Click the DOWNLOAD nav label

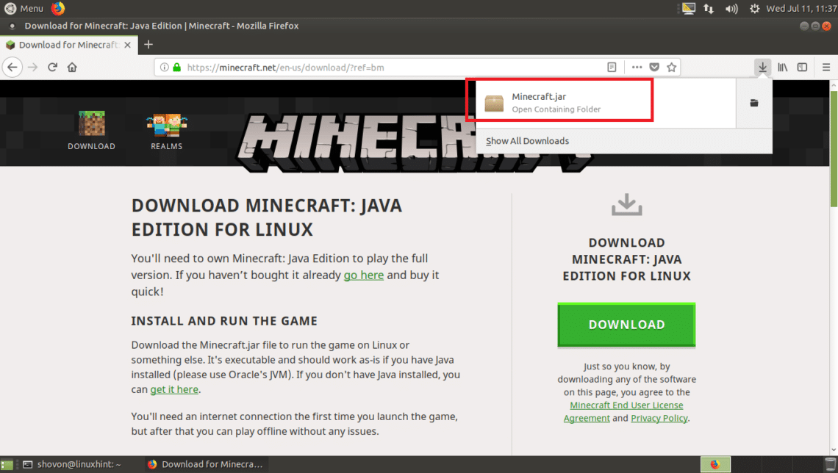91,146
